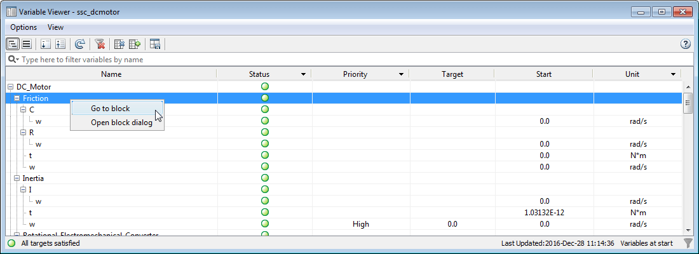Switch to tree view in toolbar
699x254 pixels.
13,44
